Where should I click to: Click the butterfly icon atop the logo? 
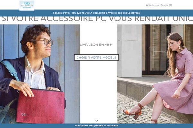(27, 3)
